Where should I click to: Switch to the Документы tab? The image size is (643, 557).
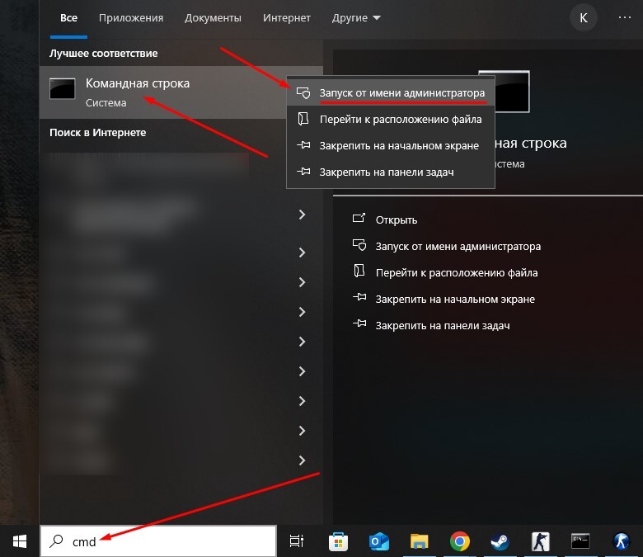coord(213,17)
